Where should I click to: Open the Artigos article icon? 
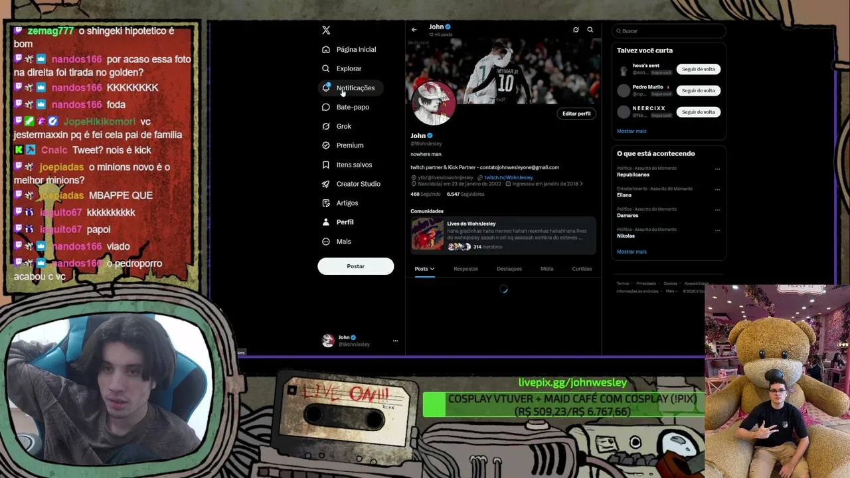(x=326, y=203)
